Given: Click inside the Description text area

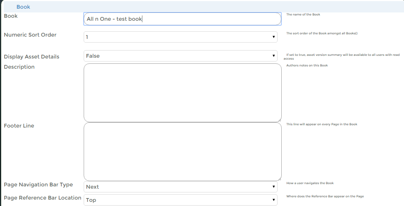Looking at the screenshot, I should coord(182,92).
